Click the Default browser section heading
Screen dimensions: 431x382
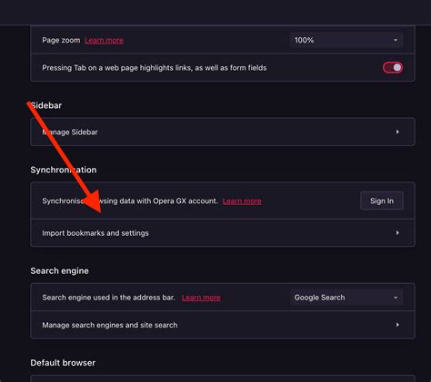[x=63, y=363]
